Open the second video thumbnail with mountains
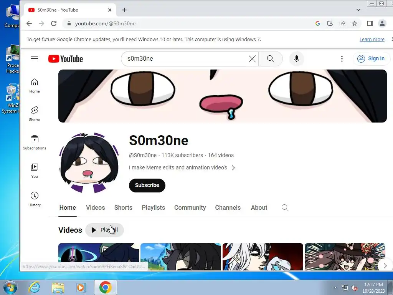This screenshot has width=393, height=295. [x=181, y=257]
